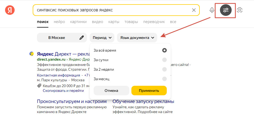Open the Яндекс Директ result title

pos(63,54)
